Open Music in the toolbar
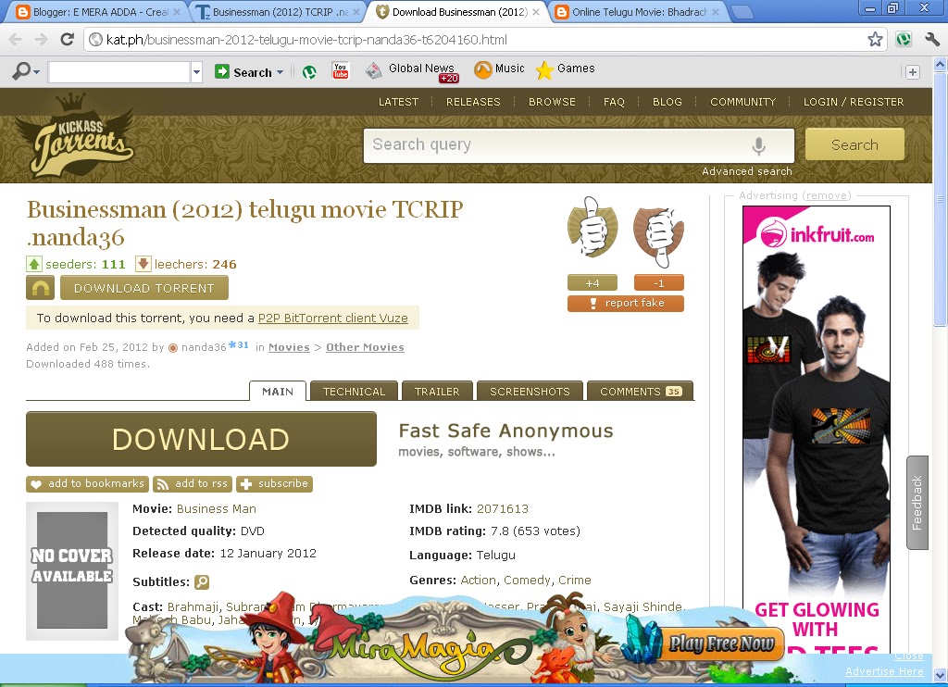This screenshot has height=687, width=948. coord(499,69)
